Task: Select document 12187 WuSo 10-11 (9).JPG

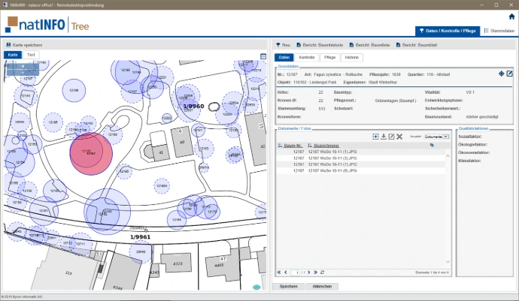Action: pyautogui.click(x=361, y=171)
